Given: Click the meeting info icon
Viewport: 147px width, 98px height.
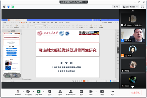Looking at the screenshot, I should [x=4, y=7].
